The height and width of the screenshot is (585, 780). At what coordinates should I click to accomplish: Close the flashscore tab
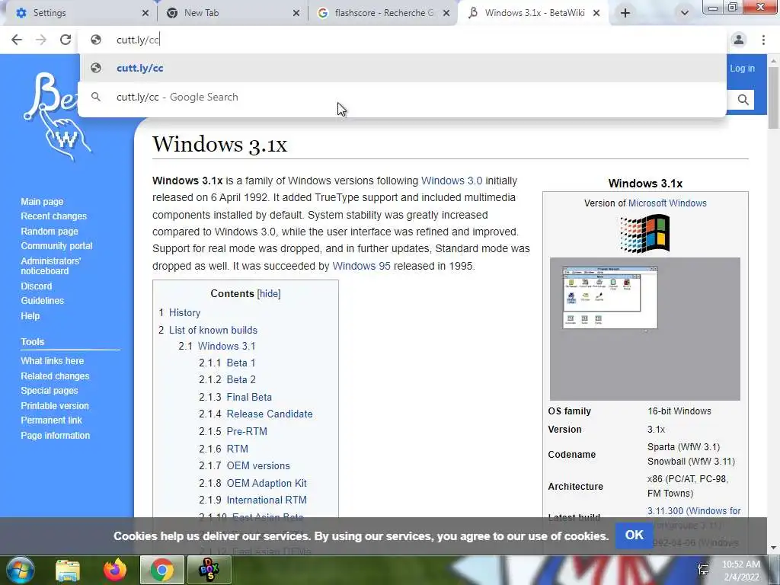tap(446, 13)
